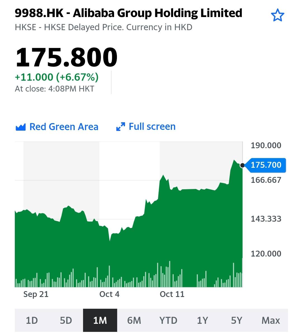Image resolution: width=302 pixels, height=333 pixels.
Task: Click the full screen expand arrows icon
Action: (x=121, y=126)
